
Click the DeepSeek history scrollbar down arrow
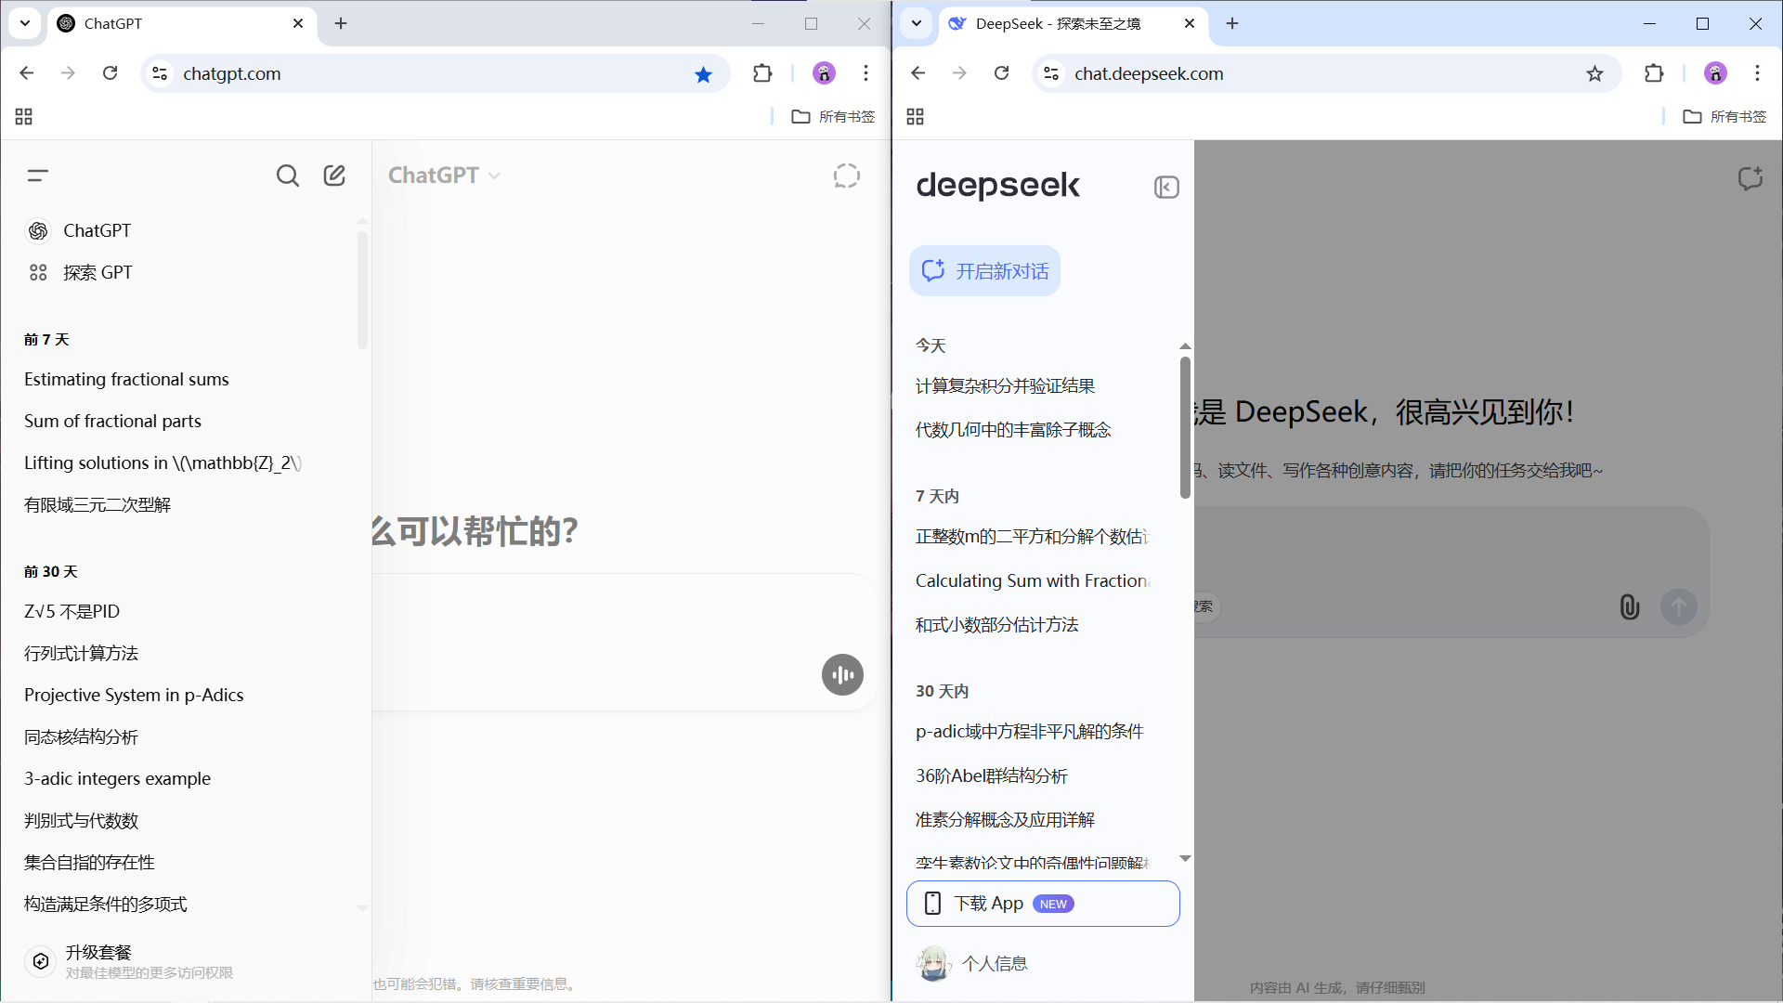click(1185, 859)
